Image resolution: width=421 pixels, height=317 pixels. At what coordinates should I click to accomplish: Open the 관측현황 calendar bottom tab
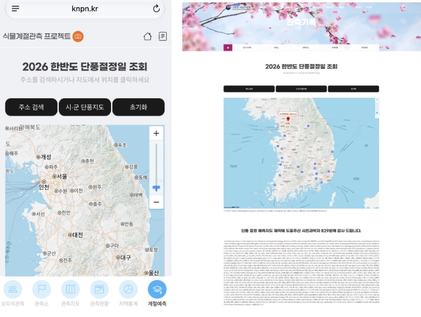(x=99, y=293)
